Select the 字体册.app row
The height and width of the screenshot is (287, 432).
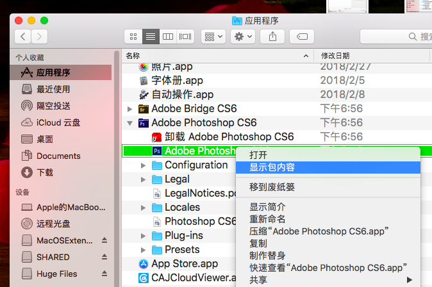(277, 81)
